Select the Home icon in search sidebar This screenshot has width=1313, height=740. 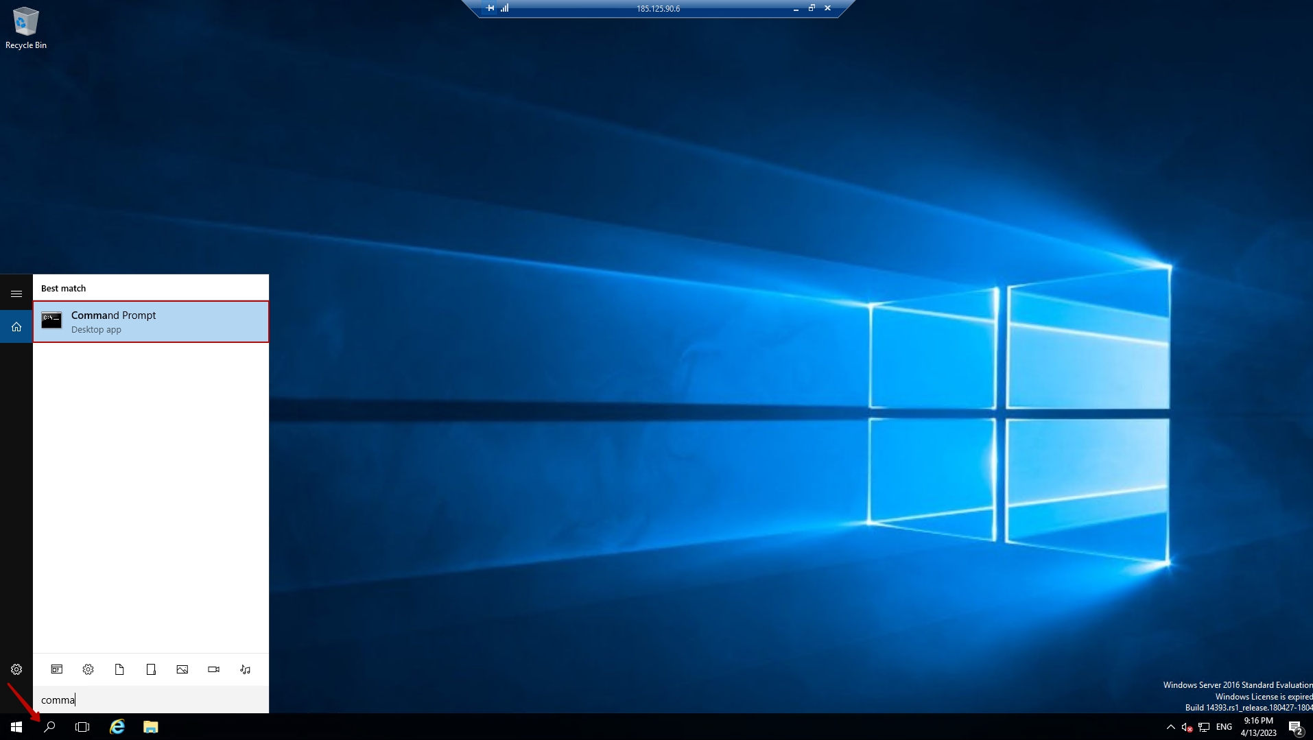[16, 327]
